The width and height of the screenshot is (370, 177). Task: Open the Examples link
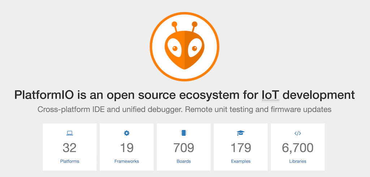coord(241,161)
